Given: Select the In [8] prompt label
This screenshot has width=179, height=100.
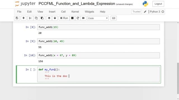Looking at the screenshot, I should [x=31, y=27].
